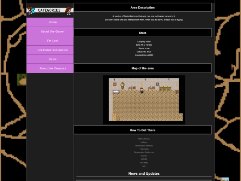Click the How To Get There header
The image size is (241, 181).
143,130
